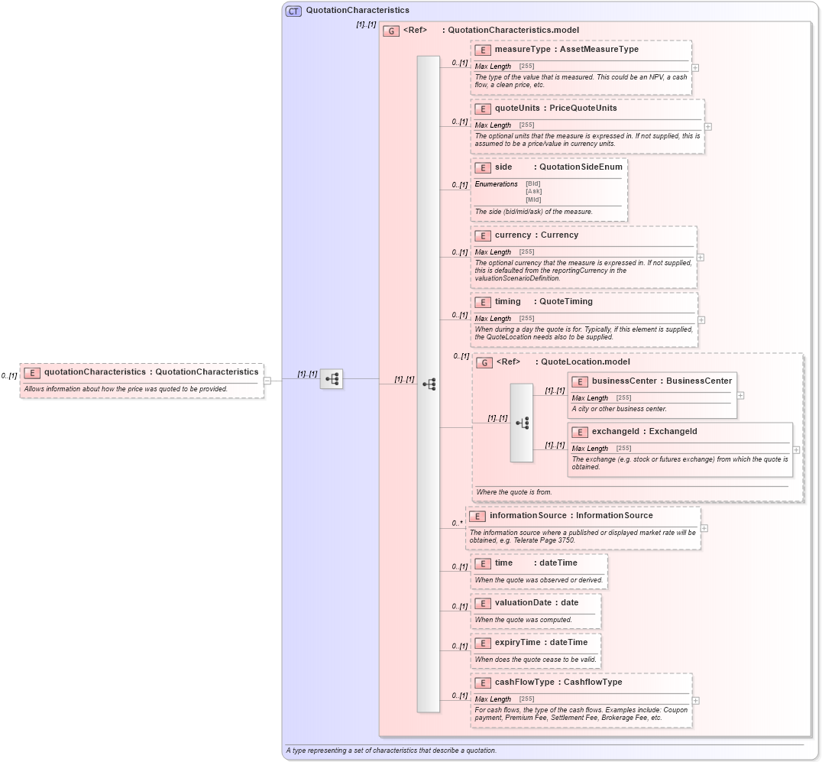Screen dimensions: 822x762
Task: Click the E icon of side element
Action: 482,167
